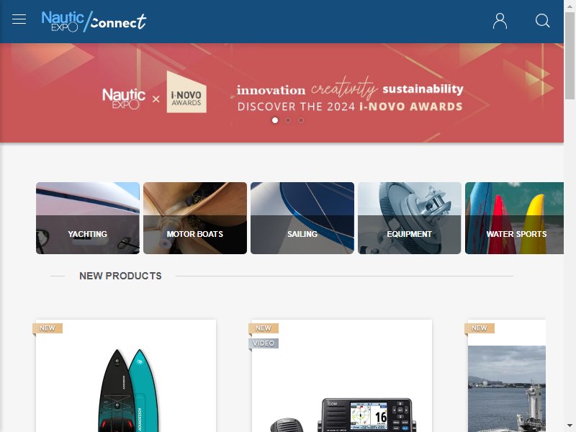576x432 pixels.
Task: Open the Motor Boats category tile
Action: click(x=195, y=218)
